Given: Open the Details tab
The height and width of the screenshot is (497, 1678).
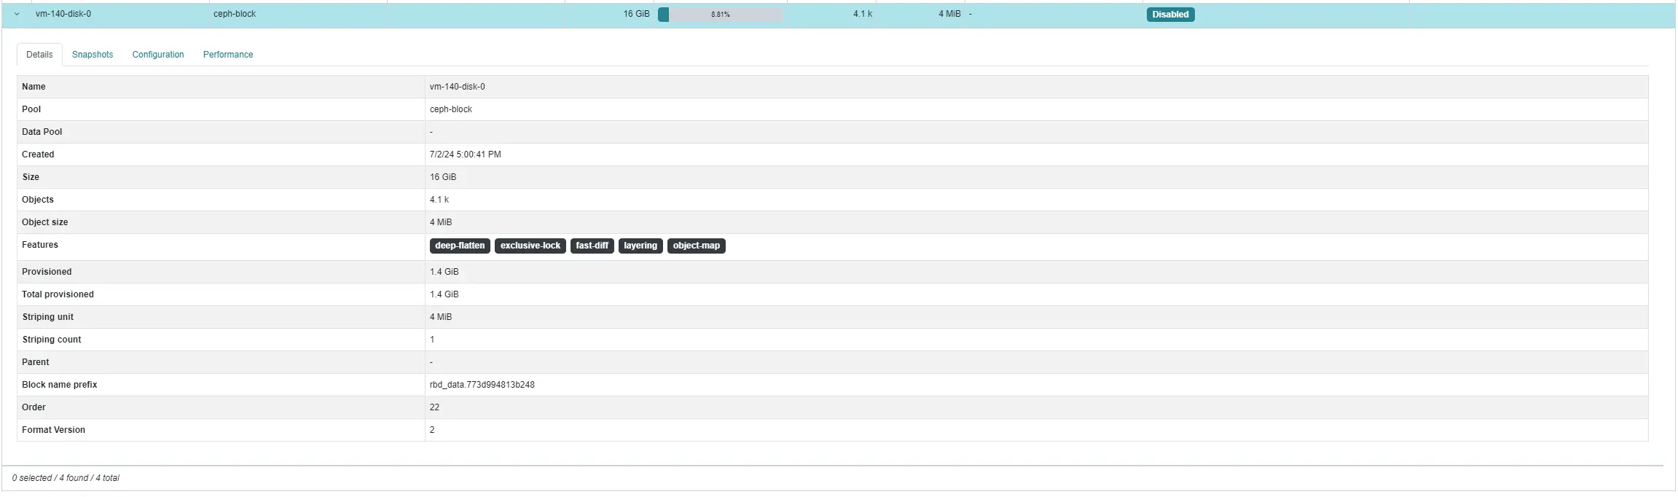Looking at the screenshot, I should click(39, 55).
